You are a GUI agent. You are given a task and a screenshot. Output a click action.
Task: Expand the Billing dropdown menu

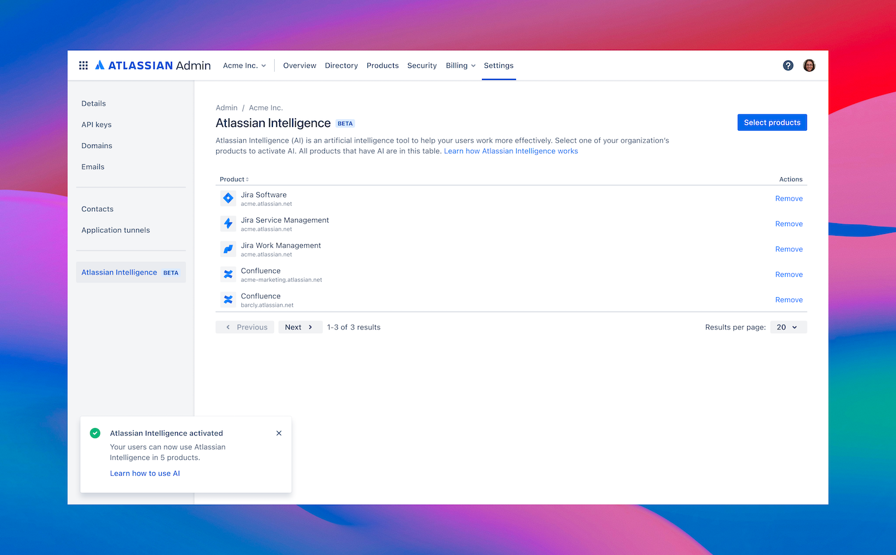(460, 65)
